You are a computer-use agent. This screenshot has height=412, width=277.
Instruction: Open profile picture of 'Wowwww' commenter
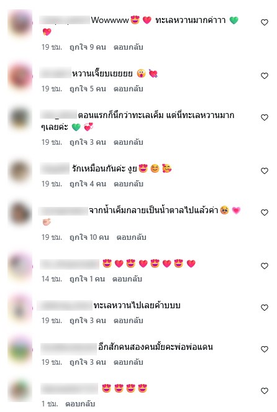[20, 23]
